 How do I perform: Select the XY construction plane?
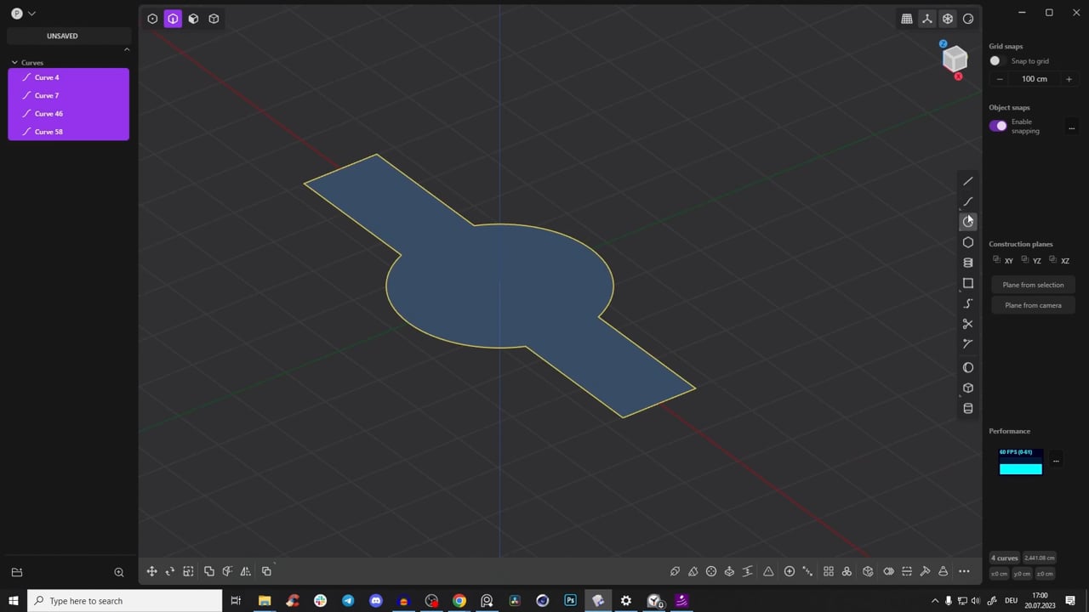coord(1003,261)
